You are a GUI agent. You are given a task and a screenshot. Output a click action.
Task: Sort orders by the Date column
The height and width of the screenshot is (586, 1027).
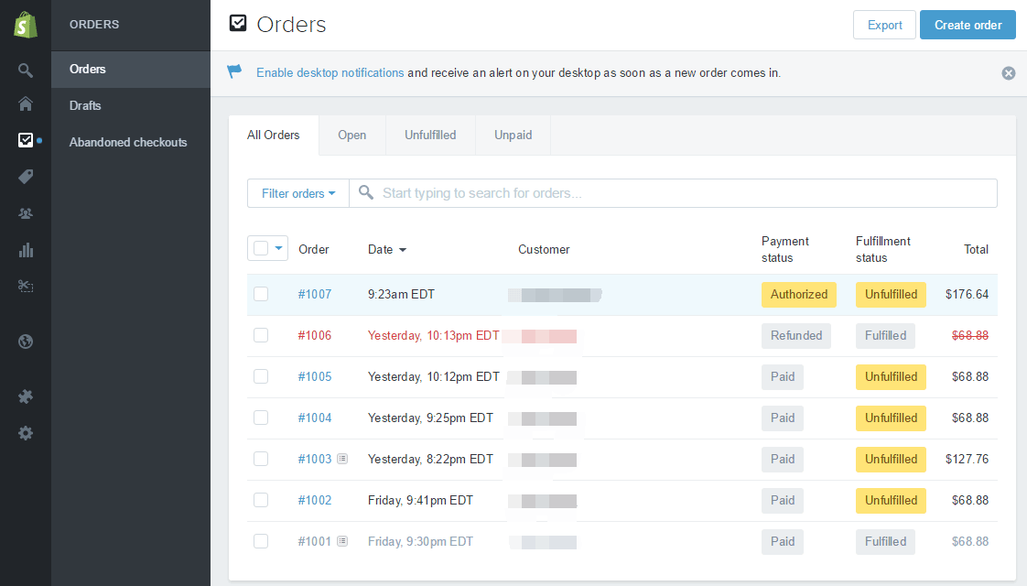(386, 249)
